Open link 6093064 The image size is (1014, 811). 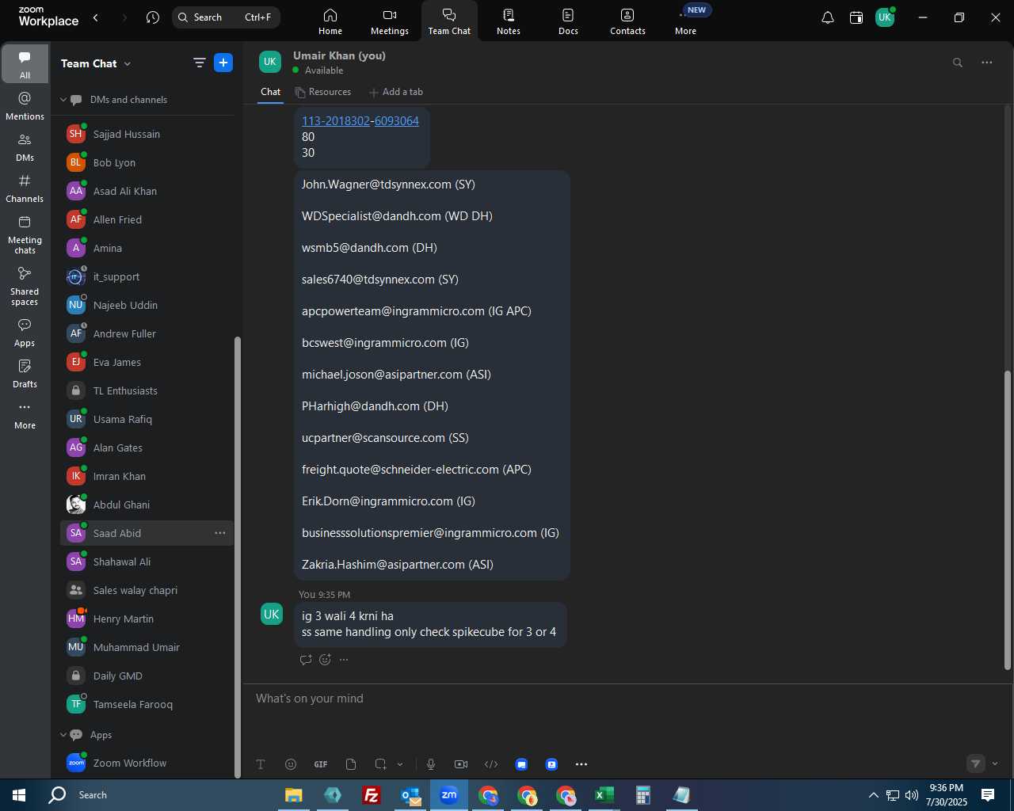[397, 120]
